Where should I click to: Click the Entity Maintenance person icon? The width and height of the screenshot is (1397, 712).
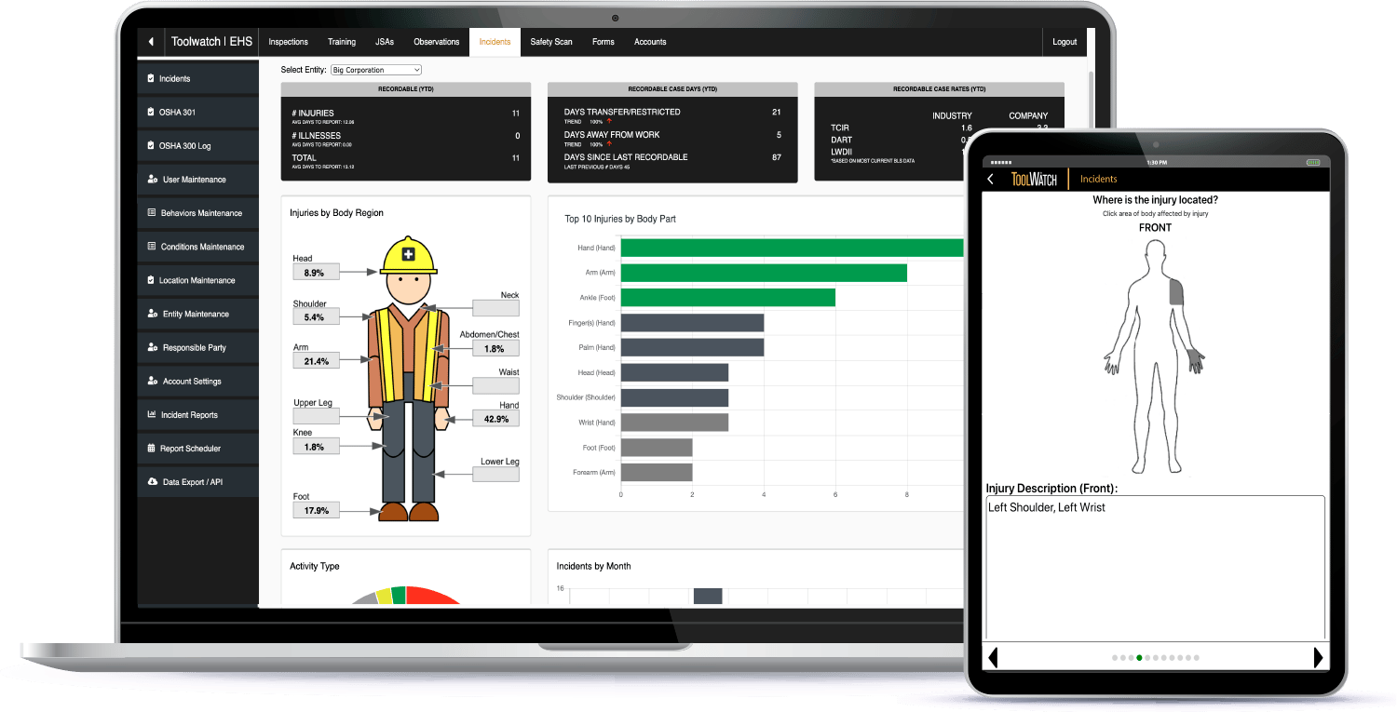coord(153,314)
